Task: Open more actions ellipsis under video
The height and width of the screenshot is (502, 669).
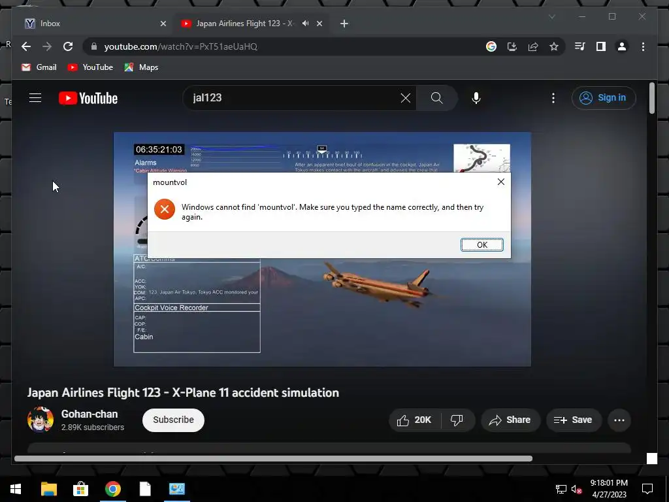Action: click(619, 420)
